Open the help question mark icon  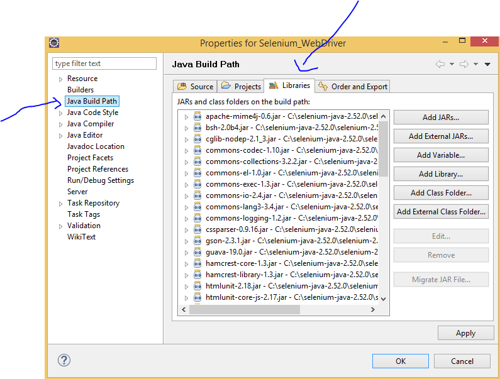tap(64, 361)
